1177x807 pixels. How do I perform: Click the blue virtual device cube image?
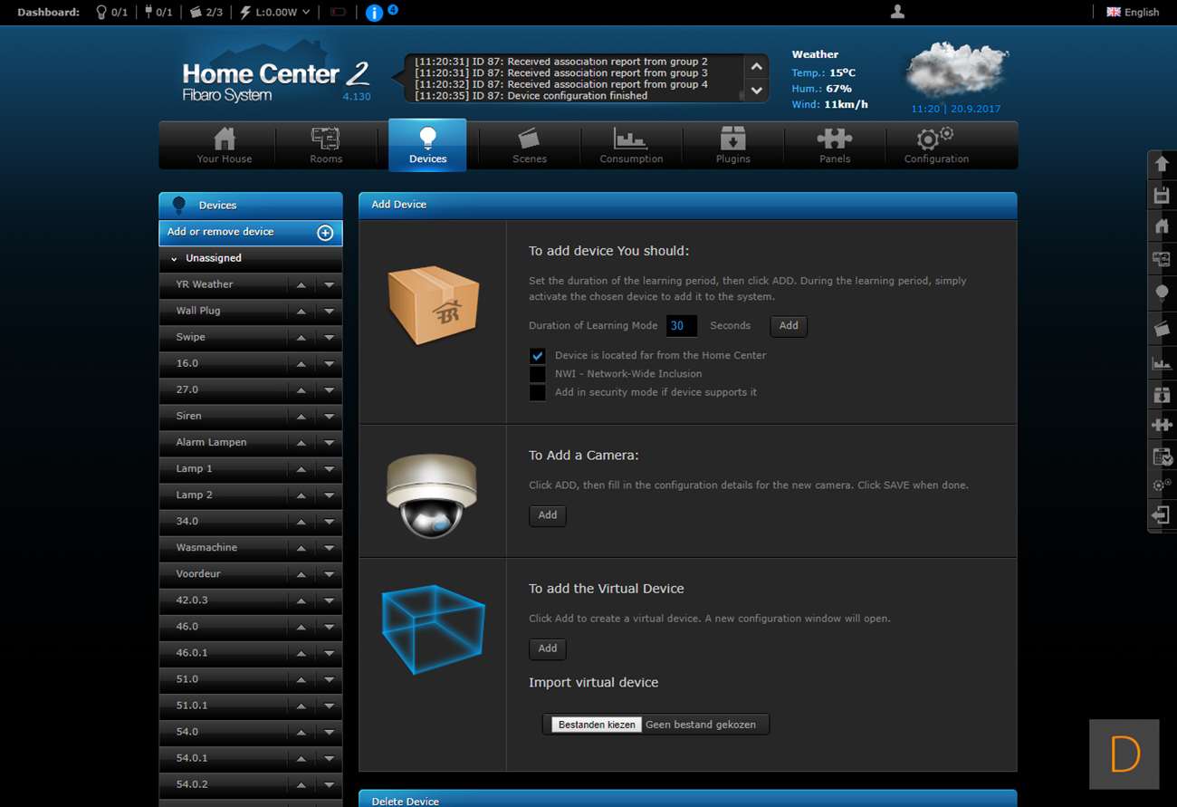[433, 629]
